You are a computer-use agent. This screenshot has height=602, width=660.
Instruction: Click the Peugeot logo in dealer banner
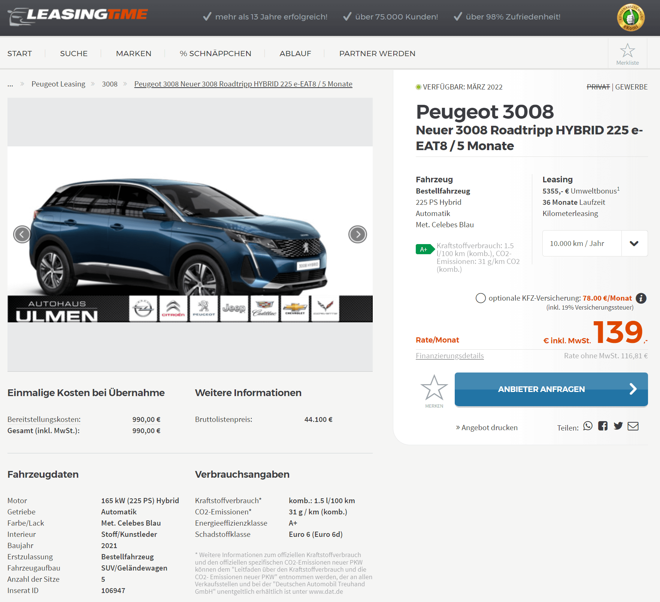(x=204, y=308)
